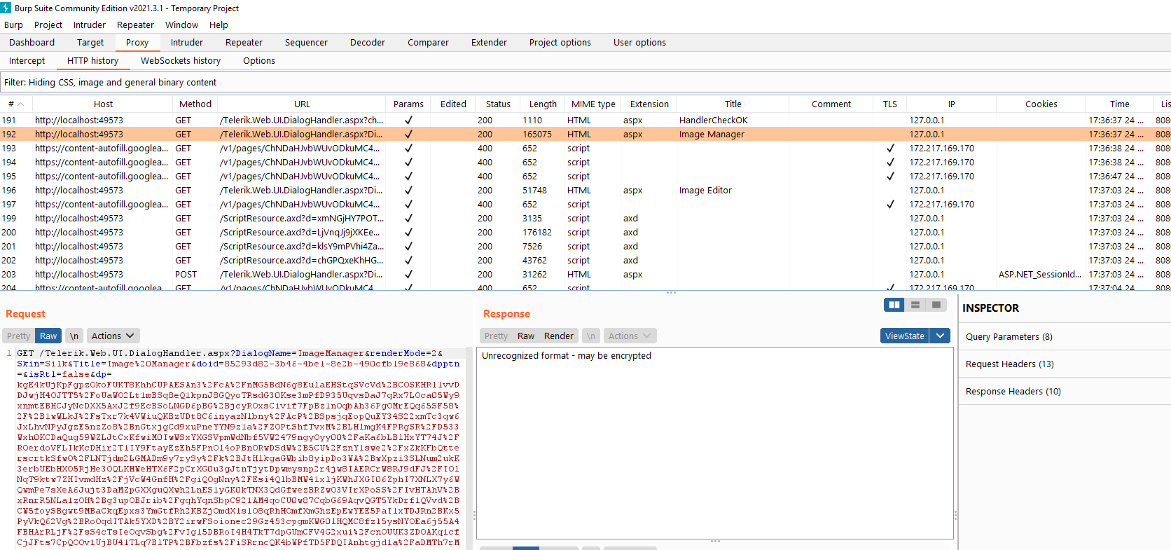
Task: Open the request Actions dropdown
Action: click(x=113, y=336)
